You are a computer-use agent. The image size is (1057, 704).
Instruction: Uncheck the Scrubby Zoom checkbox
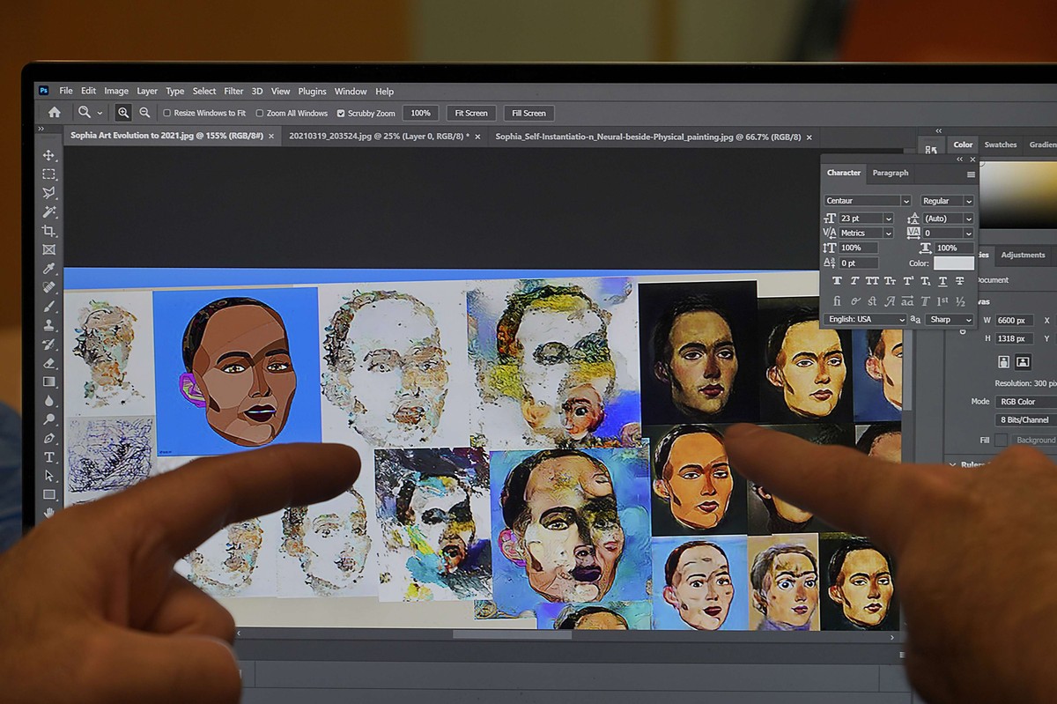point(341,113)
